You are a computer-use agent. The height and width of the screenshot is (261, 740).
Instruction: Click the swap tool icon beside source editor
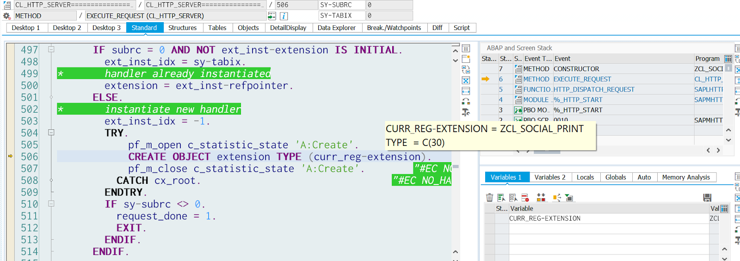click(x=466, y=101)
